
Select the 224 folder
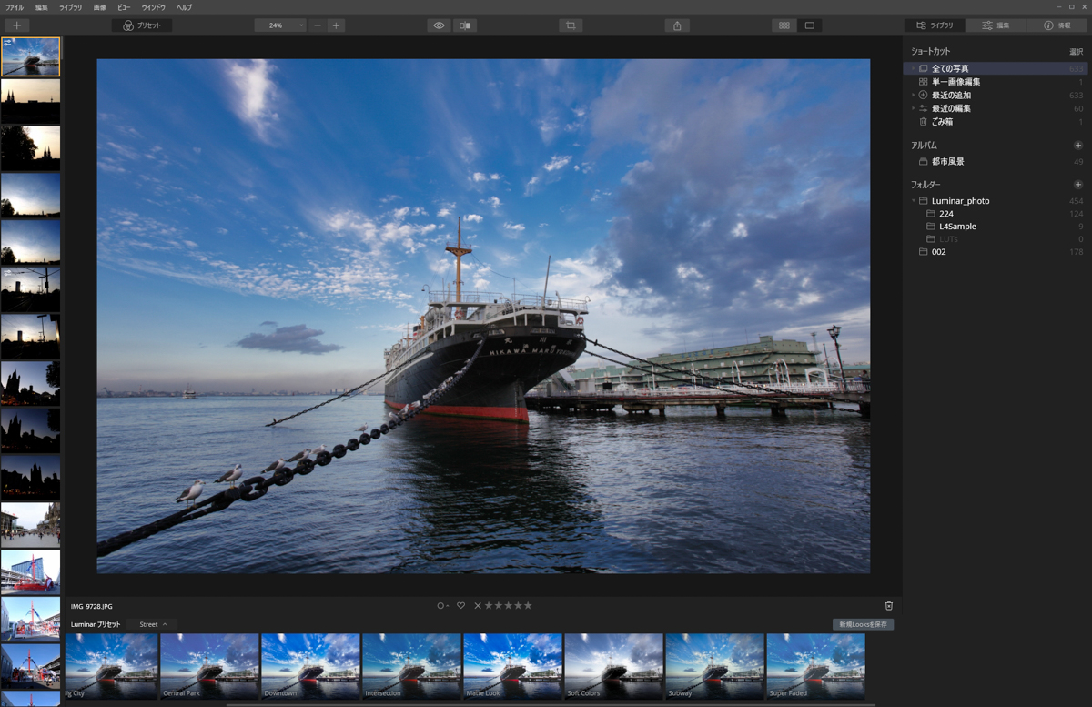(x=996, y=214)
